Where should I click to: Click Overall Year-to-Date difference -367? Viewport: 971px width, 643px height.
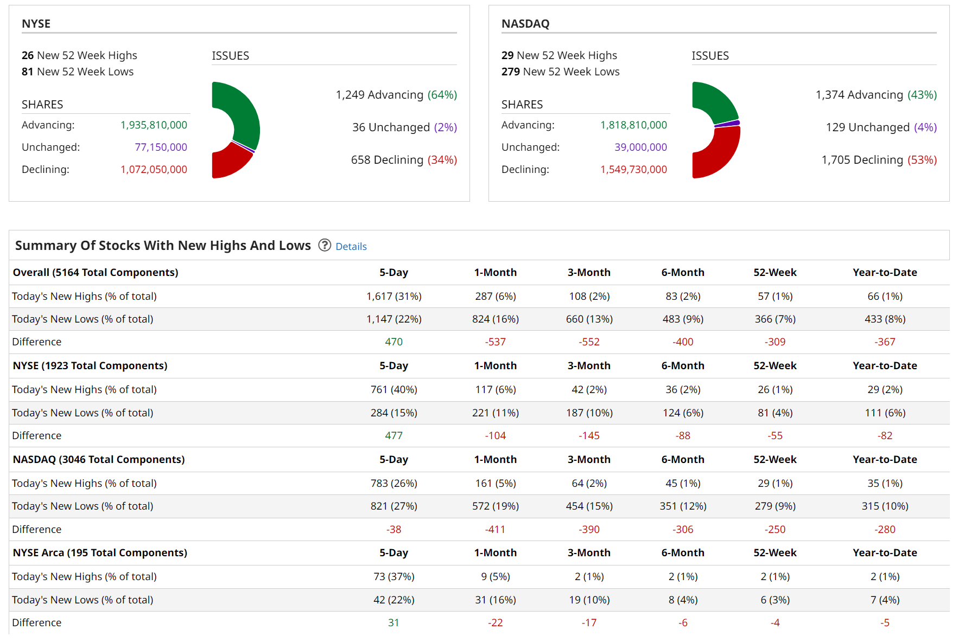(885, 342)
